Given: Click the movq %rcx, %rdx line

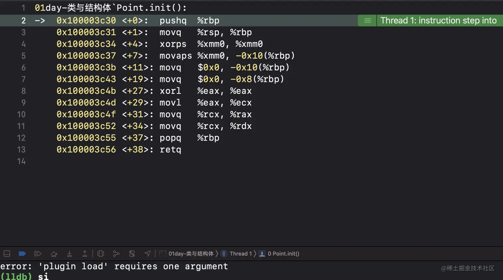Looking at the screenshot, I should [206, 126].
